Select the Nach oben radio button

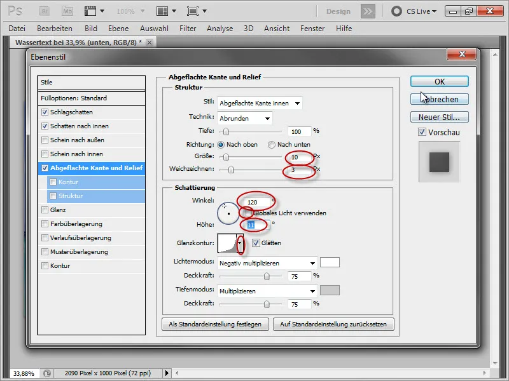221,145
